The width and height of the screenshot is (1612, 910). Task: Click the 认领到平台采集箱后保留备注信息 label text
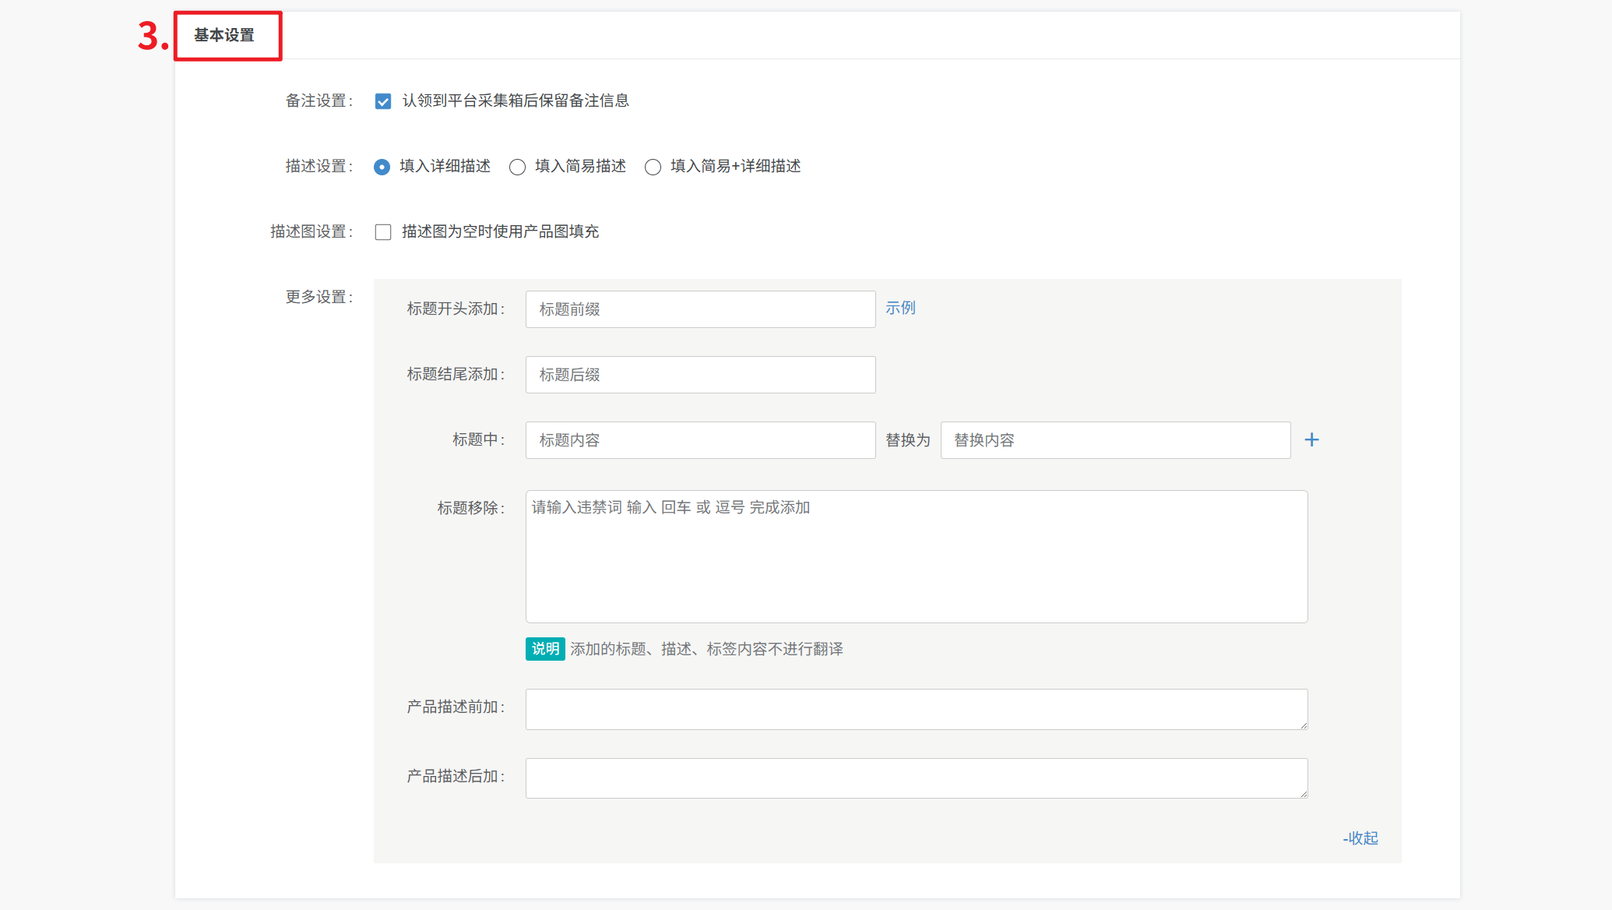pyautogui.click(x=515, y=101)
